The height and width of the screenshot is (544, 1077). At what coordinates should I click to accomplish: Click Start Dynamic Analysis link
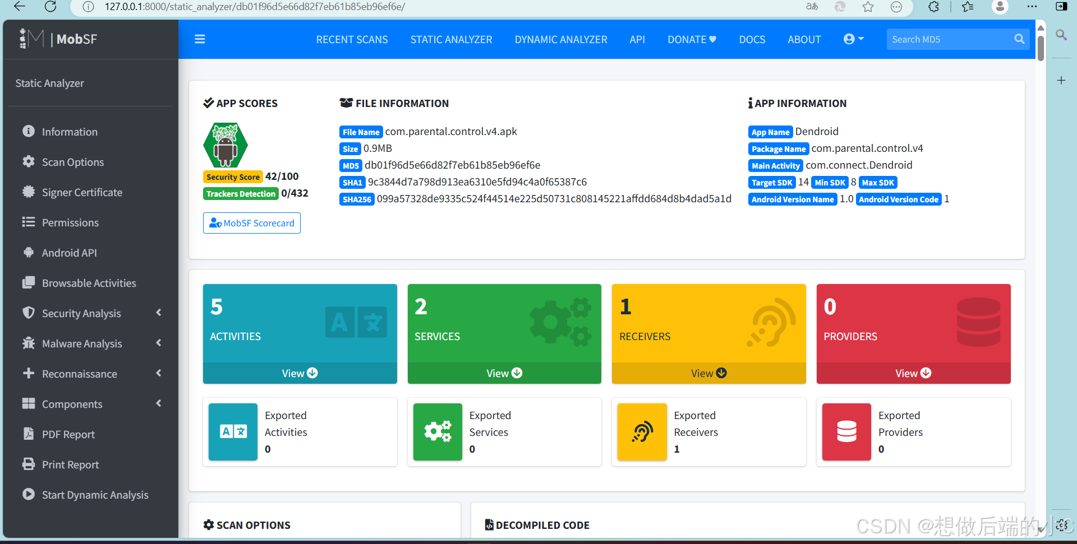point(95,495)
